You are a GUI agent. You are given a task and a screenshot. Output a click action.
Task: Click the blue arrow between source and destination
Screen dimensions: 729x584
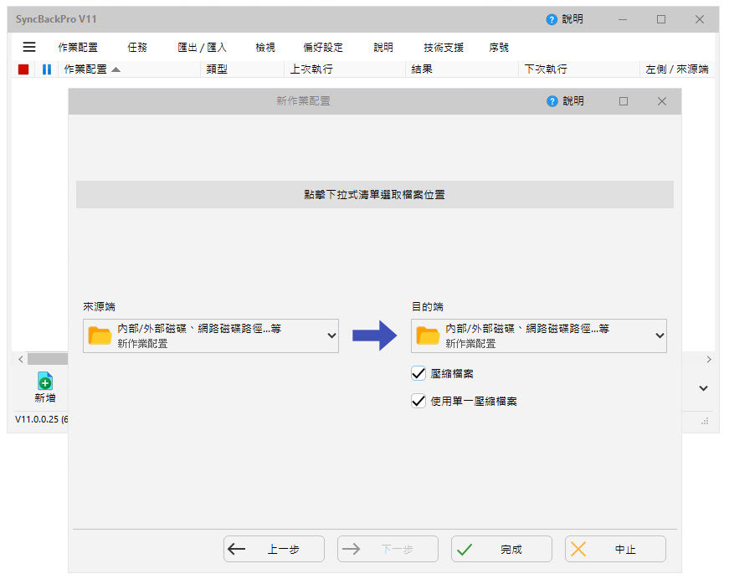coord(374,336)
